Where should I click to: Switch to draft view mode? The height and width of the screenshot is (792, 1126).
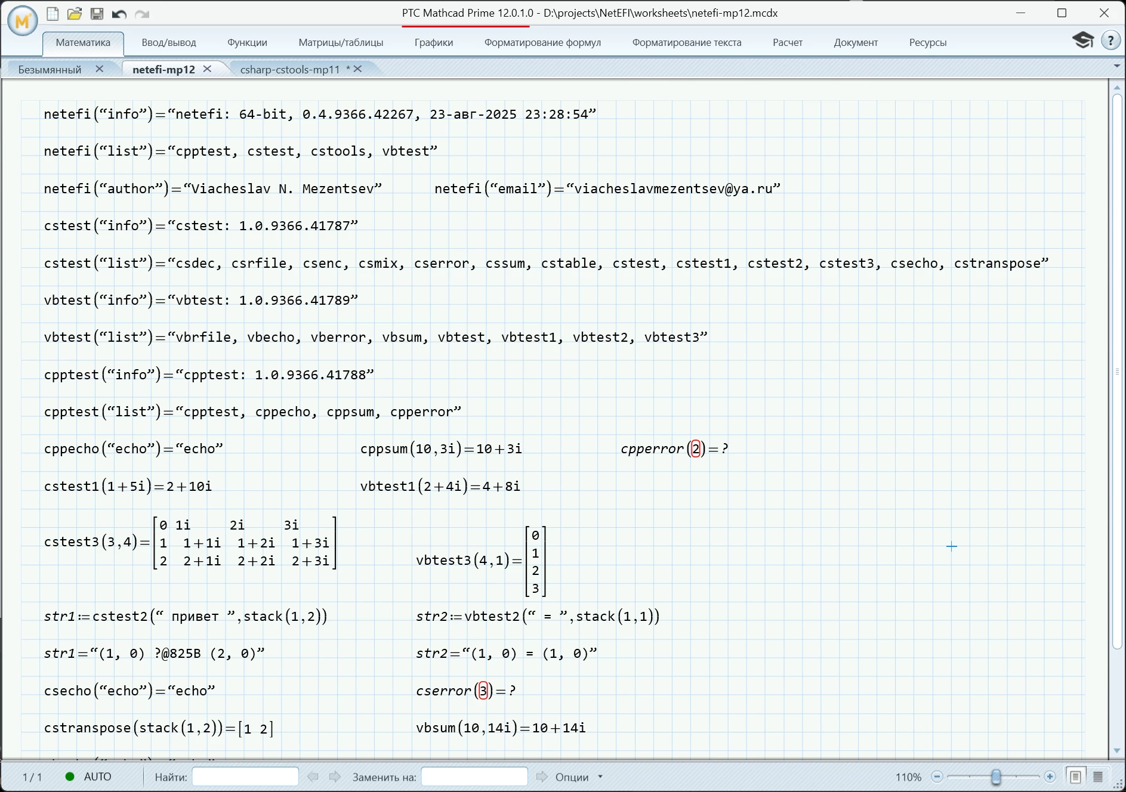click(x=1098, y=776)
